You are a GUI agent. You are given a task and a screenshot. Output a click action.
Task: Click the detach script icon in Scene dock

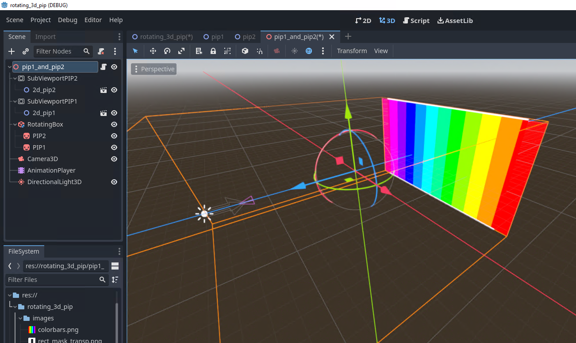pos(101,51)
